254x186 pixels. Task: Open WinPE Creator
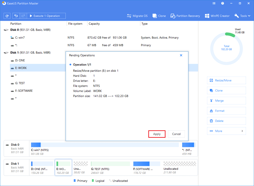[217, 16]
